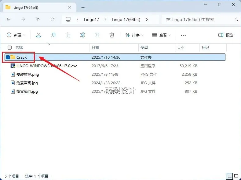Minimize the File Explorer window
This screenshot has width=241, height=180.
pyautogui.click(x=206, y=5)
